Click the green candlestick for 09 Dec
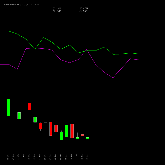Viewport: 165px width, 165px height. tap(67, 131)
